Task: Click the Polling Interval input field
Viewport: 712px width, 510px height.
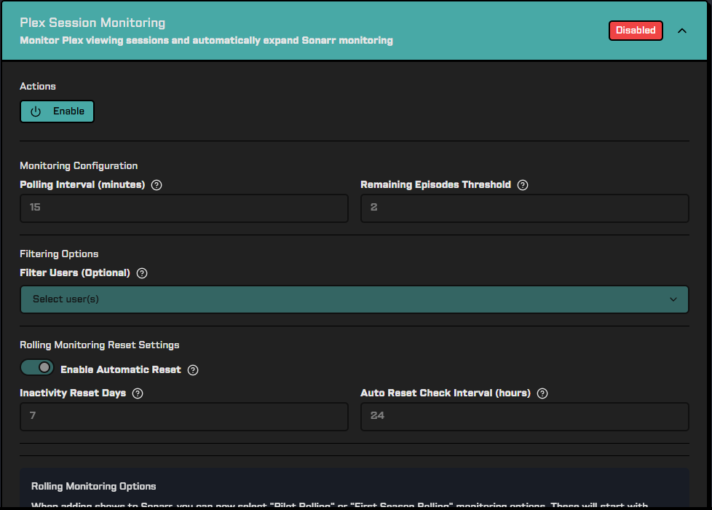Action: point(184,208)
